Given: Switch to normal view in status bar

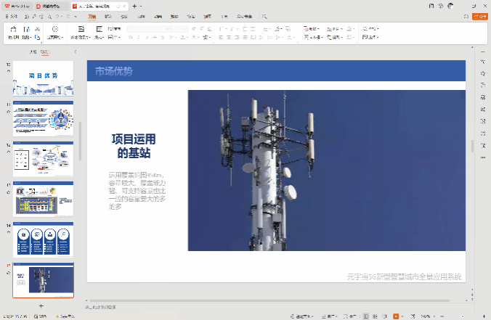Looking at the screenshot, I should pyautogui.click(x=365, y=316).
